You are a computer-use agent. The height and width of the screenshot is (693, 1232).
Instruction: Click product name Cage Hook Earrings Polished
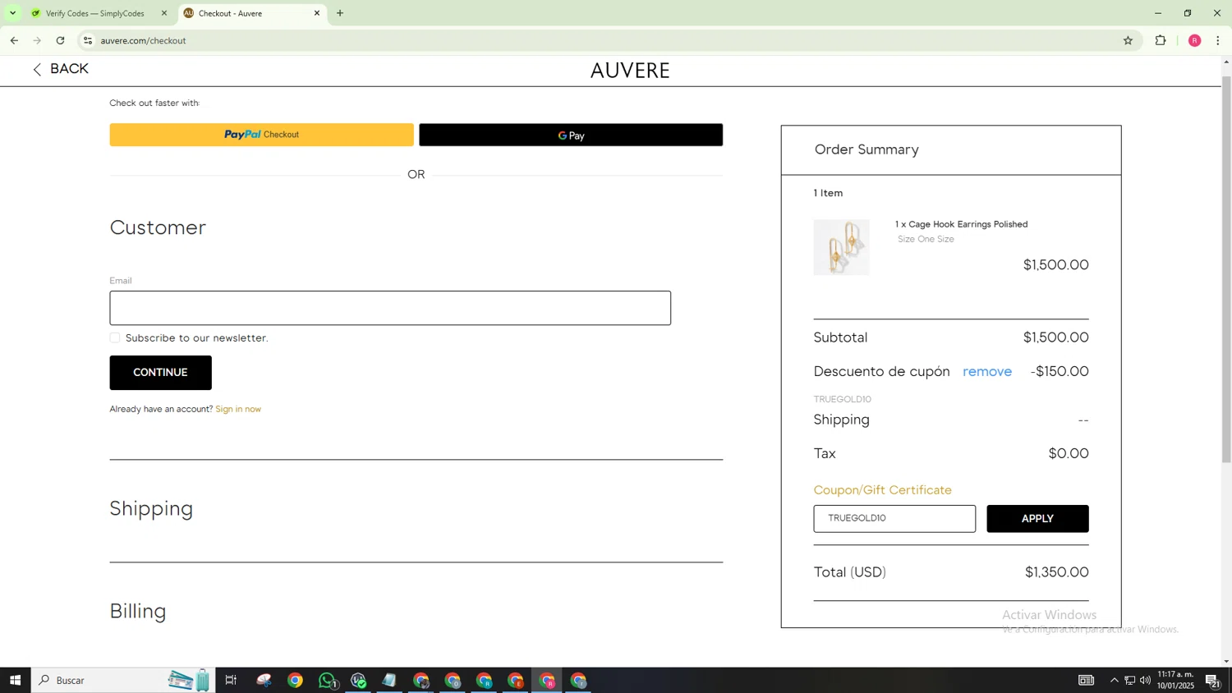coord(968,224)
